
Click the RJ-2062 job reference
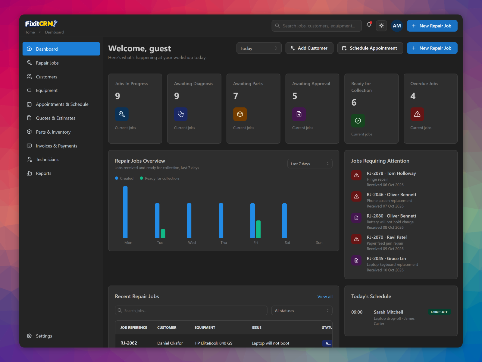(x=129, y=343)
